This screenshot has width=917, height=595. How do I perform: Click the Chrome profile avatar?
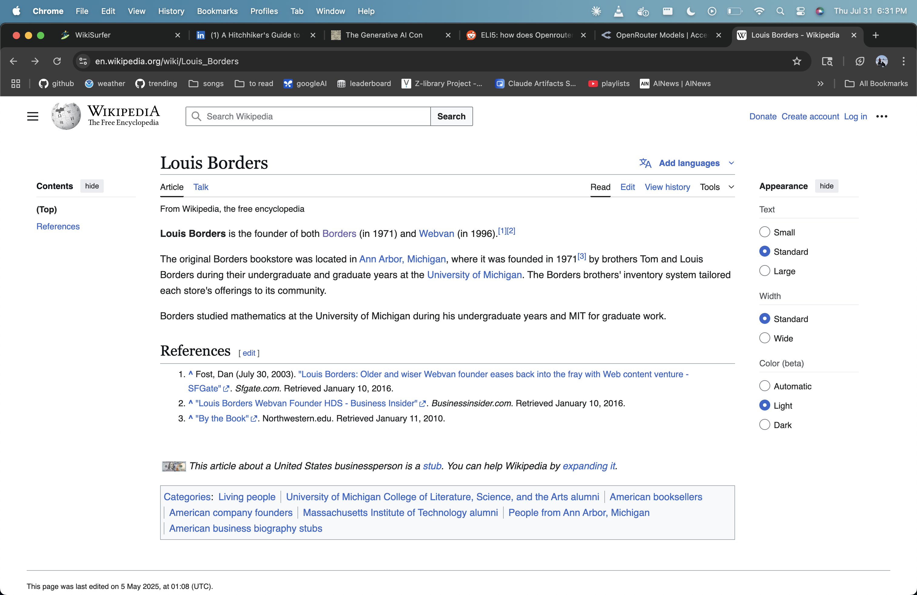tap(882, 61)
